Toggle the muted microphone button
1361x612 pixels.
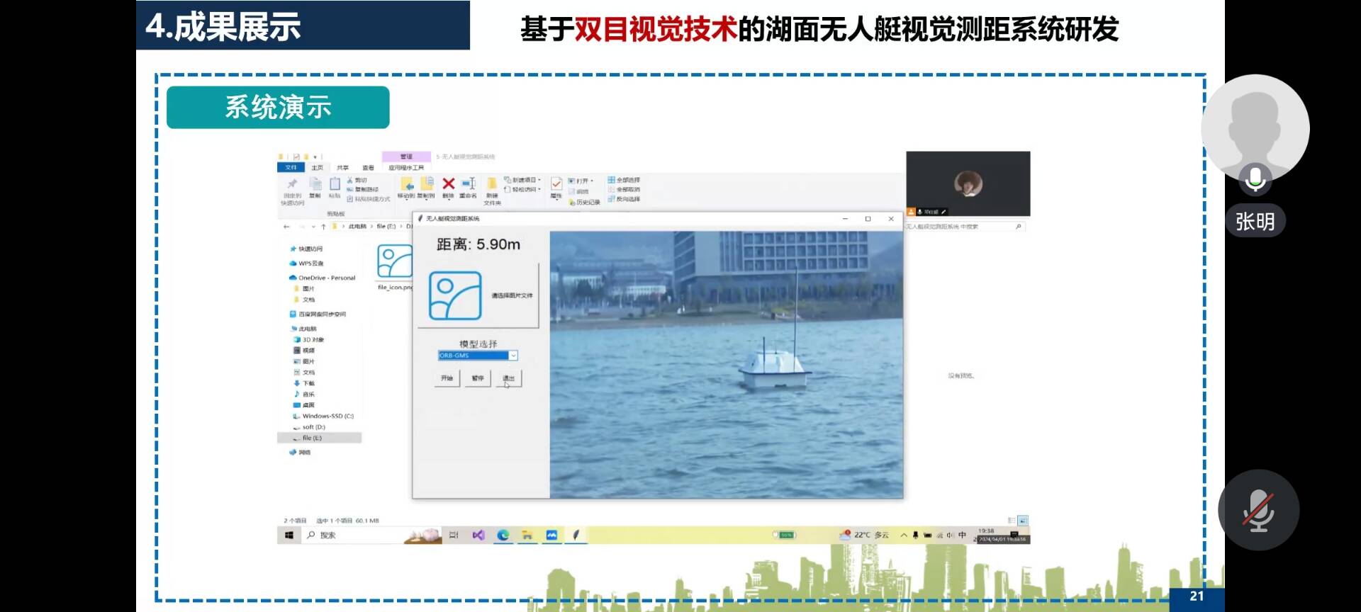click(1258, 510)
